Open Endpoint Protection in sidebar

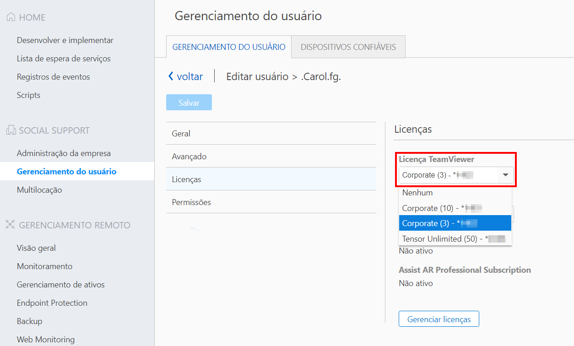click(52, 303)
